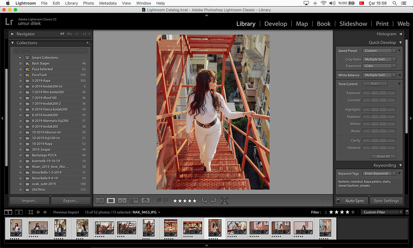Rotate photo counter-clockwise
This screenshot has height=248, width=413.
[x=204, y=201]
